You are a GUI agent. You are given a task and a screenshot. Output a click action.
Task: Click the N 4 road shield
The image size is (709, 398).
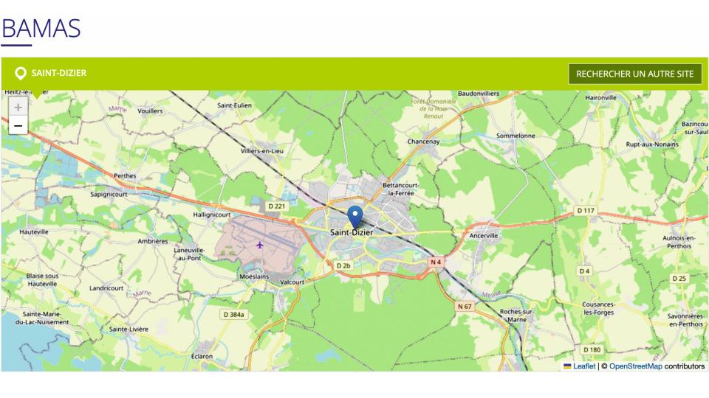tap(436, 262)
